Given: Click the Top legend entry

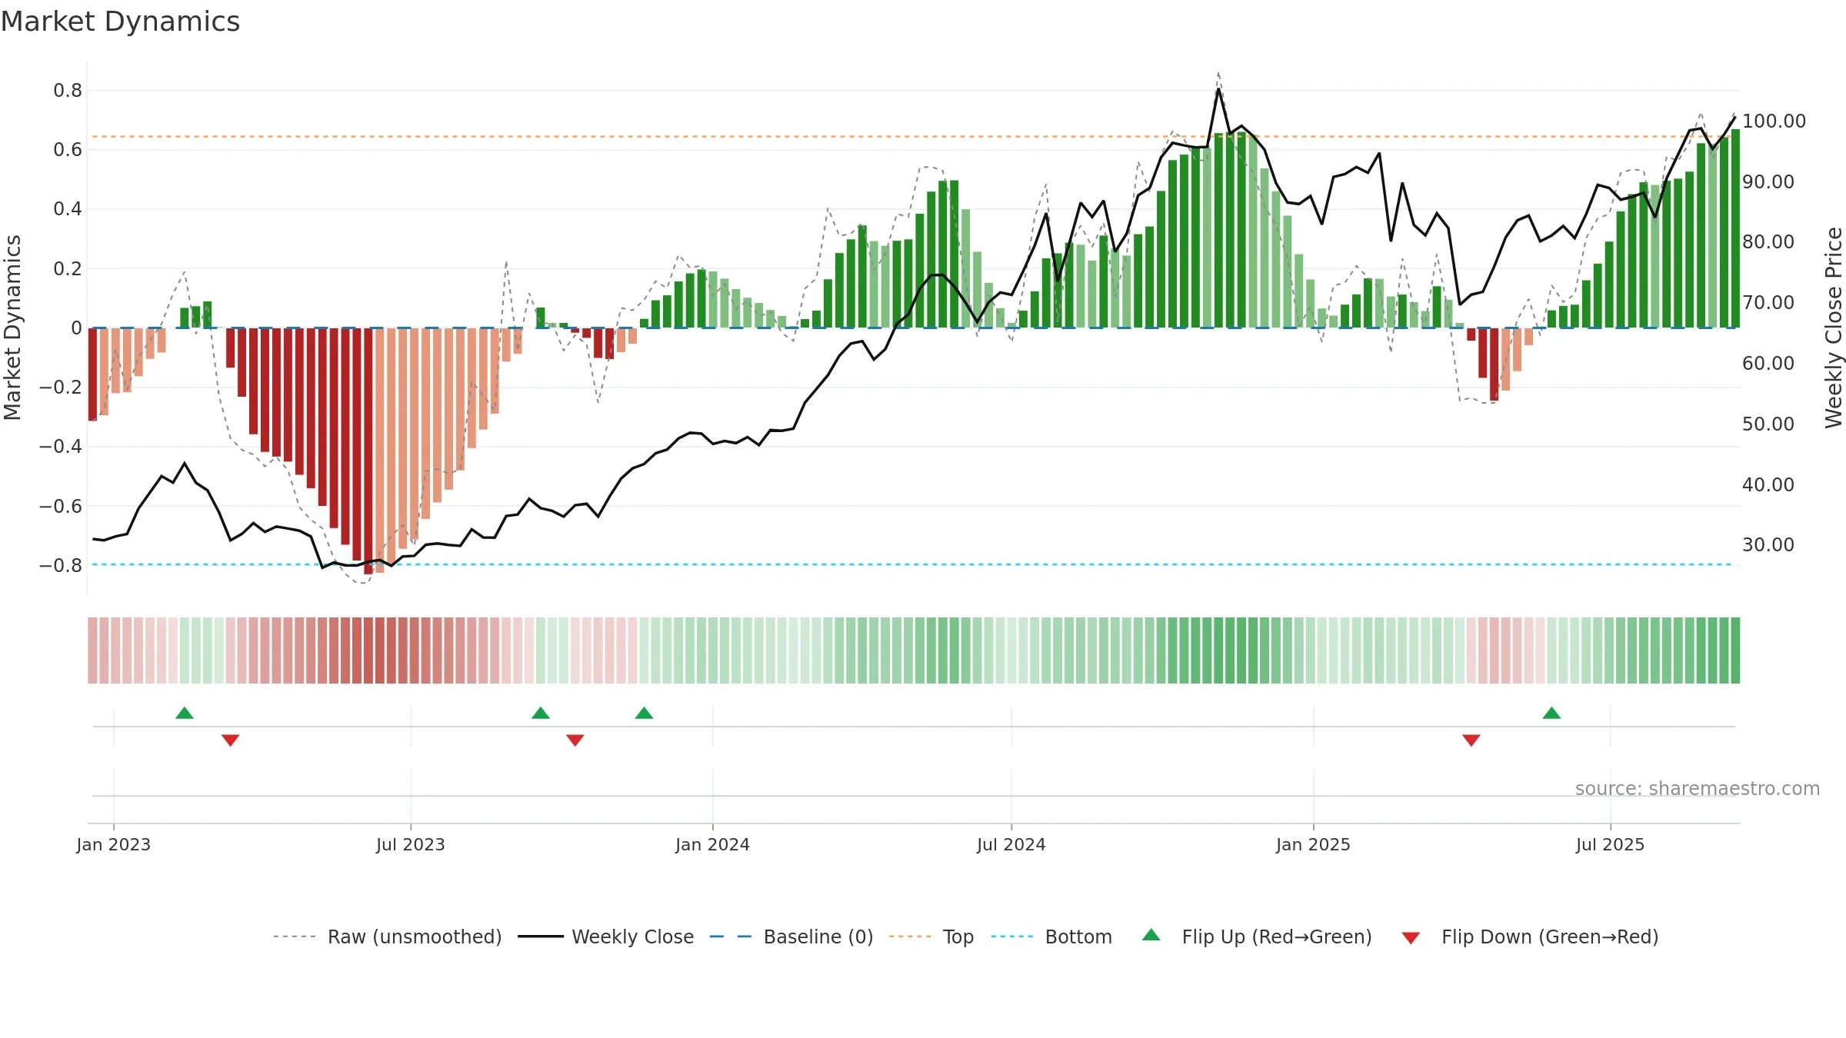Looking at the screenshot, I should pos(931,937).
